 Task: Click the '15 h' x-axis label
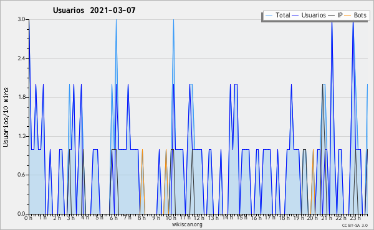[242, 218]
